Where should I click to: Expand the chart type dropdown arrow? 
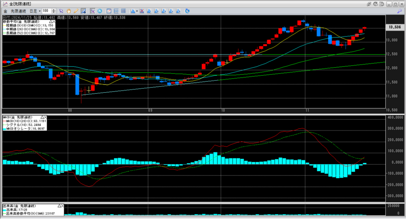point(136,11)
